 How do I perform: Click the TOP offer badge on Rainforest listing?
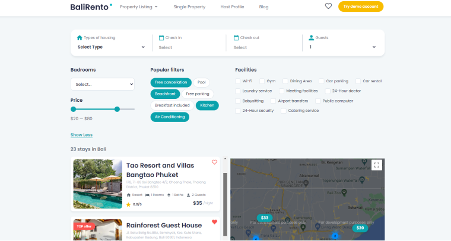84,226
